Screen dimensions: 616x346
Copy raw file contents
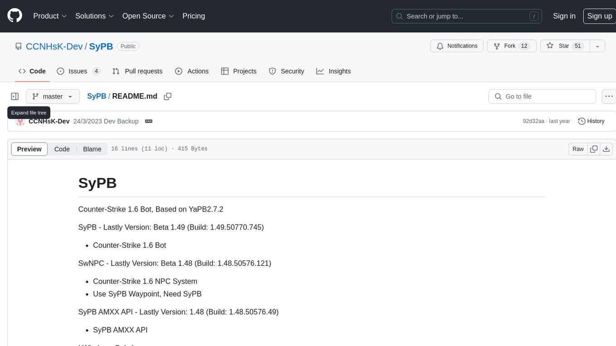pyautogui.click(x=594, y=149)
